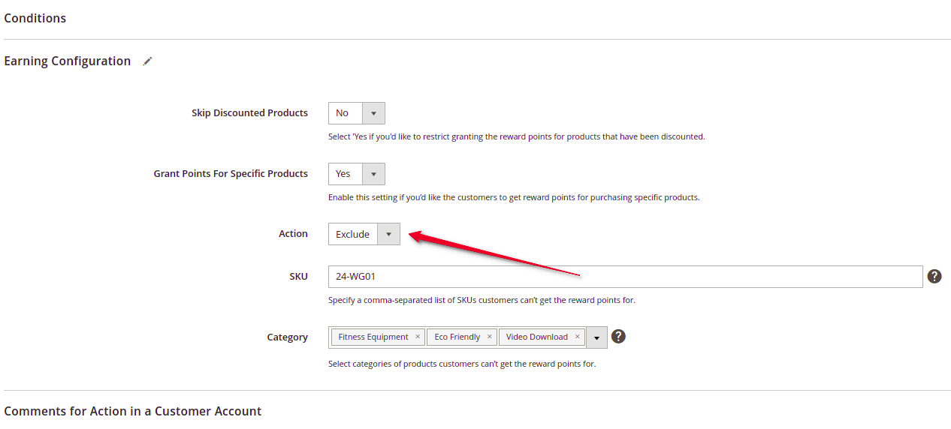Remove the Eco Friendly category tag
951x429 pixels.
489,337
